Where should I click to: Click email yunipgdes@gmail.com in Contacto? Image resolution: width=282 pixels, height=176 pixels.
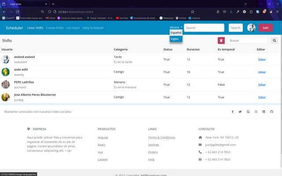[x=220, y=145]
